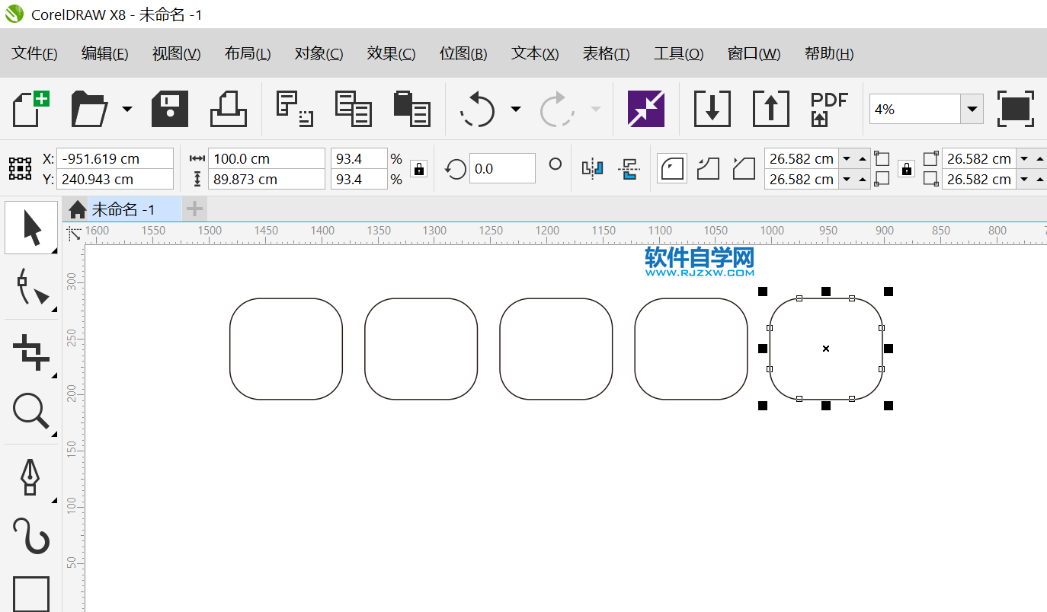The image size is (1047, 612).
Task: Open the 效果(C) menu
Action: pyautogui.click(x=391, y=53)
